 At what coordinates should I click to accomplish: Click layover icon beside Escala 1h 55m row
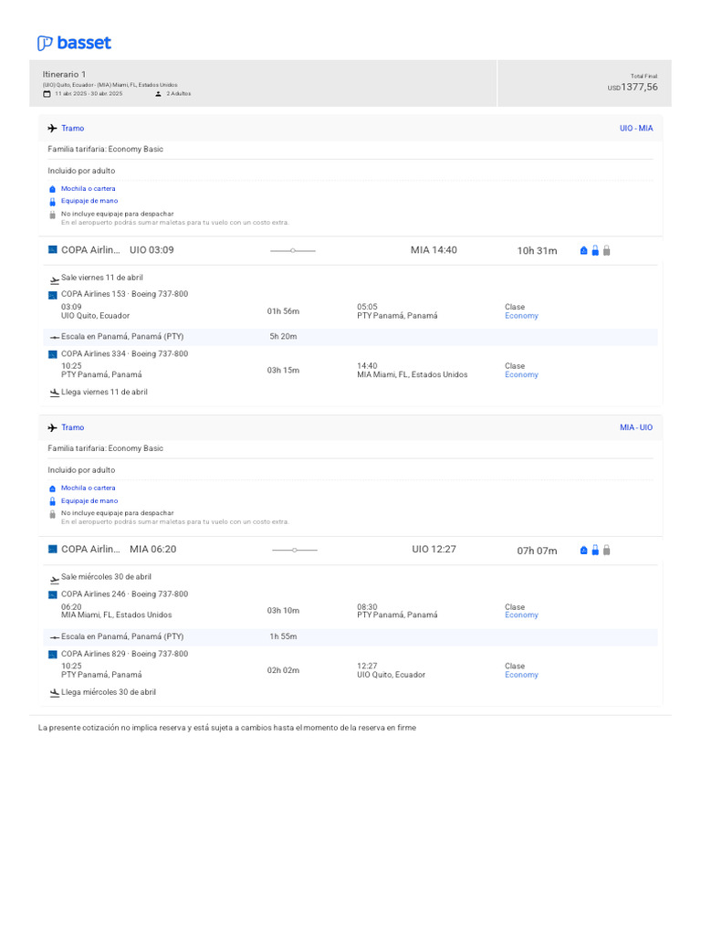[x=54, y=637]
